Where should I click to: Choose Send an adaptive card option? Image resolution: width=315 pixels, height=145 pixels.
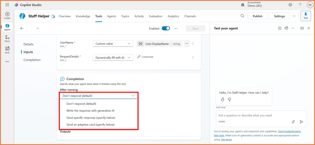[91, 125]
